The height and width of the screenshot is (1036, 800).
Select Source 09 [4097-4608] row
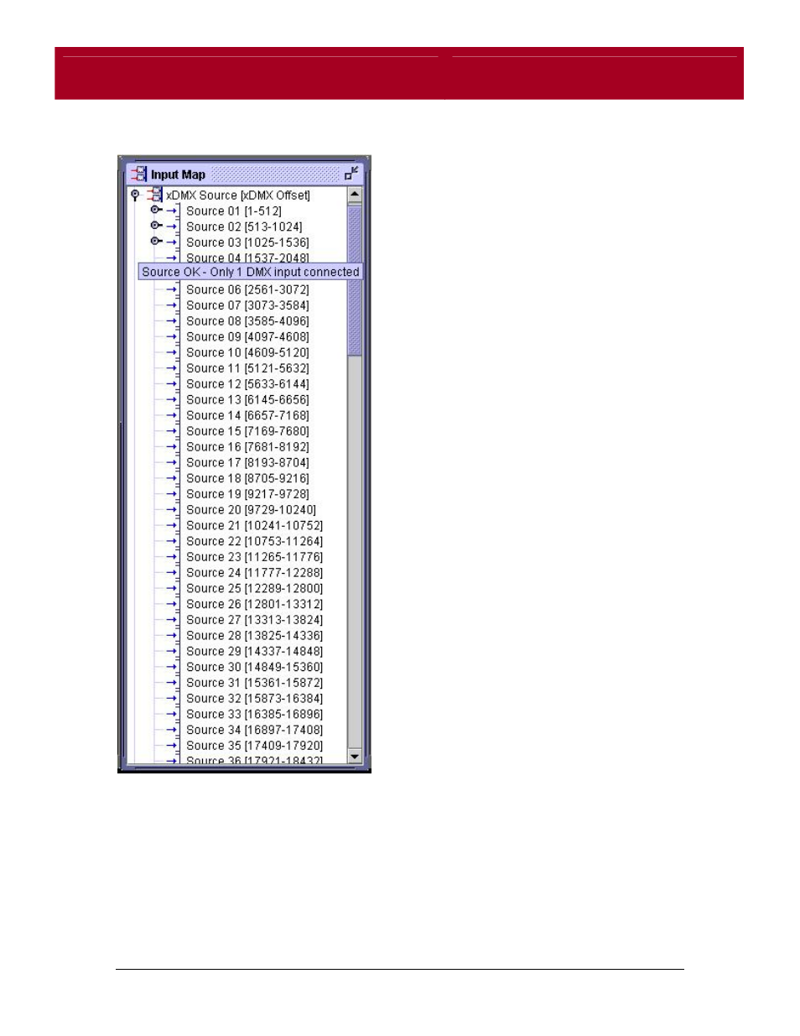click(x=247, y=337)
